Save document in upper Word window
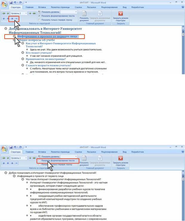The width and height of the screenshot is (185, 221). pyautogui.click(x=11, y=3)
